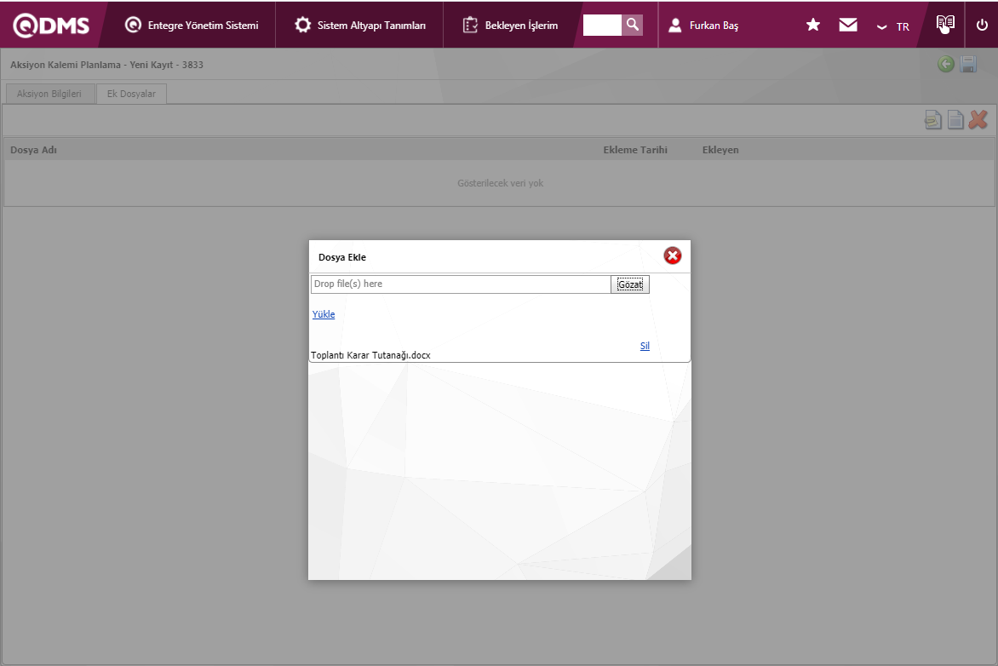Close the Dosya Ekle dialog
998x666 pixels.
pos(673,255)
